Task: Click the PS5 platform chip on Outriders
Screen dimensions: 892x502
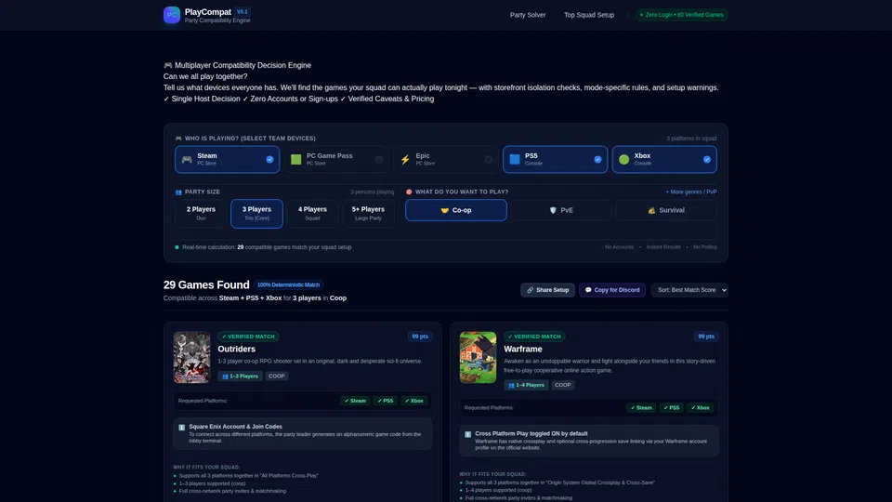Action: (x=385, y=401)
